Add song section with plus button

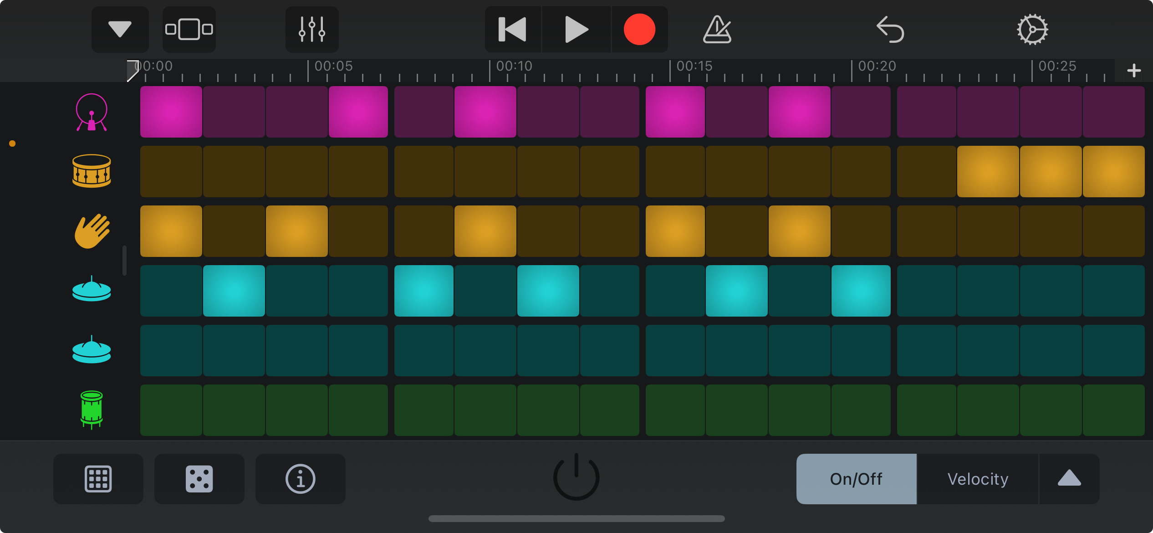click(x=1133, y=71)
